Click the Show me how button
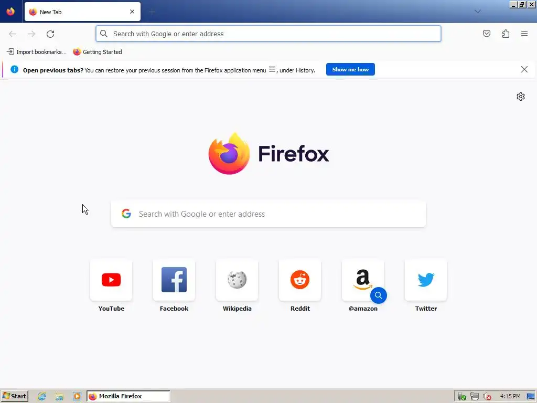The image size is (537, 403). pyautogui.click(x=350, y=70)
